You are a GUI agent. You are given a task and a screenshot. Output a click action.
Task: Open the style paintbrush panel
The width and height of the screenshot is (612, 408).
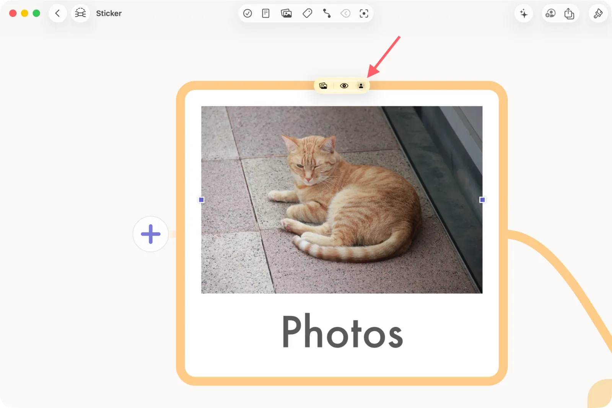[598, 14]
